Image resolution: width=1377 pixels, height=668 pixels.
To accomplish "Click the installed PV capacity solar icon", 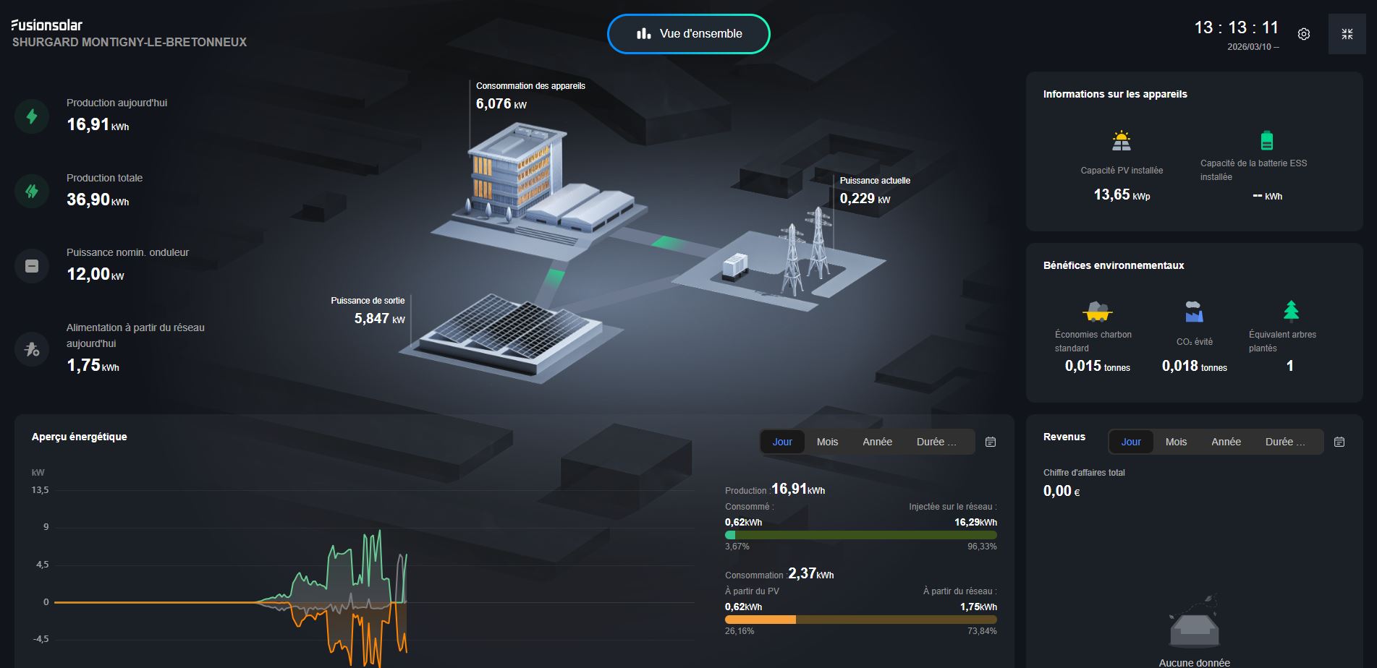I will click(x=1121, y=140).
